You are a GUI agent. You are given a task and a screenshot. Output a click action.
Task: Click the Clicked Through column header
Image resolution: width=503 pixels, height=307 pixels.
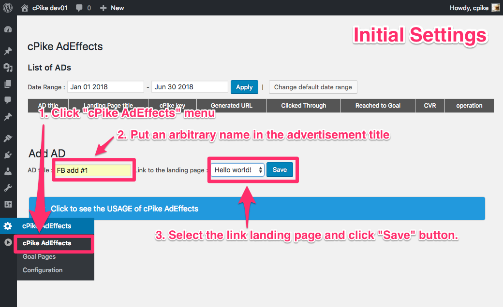pyautogui.click(x=303, y=106)
